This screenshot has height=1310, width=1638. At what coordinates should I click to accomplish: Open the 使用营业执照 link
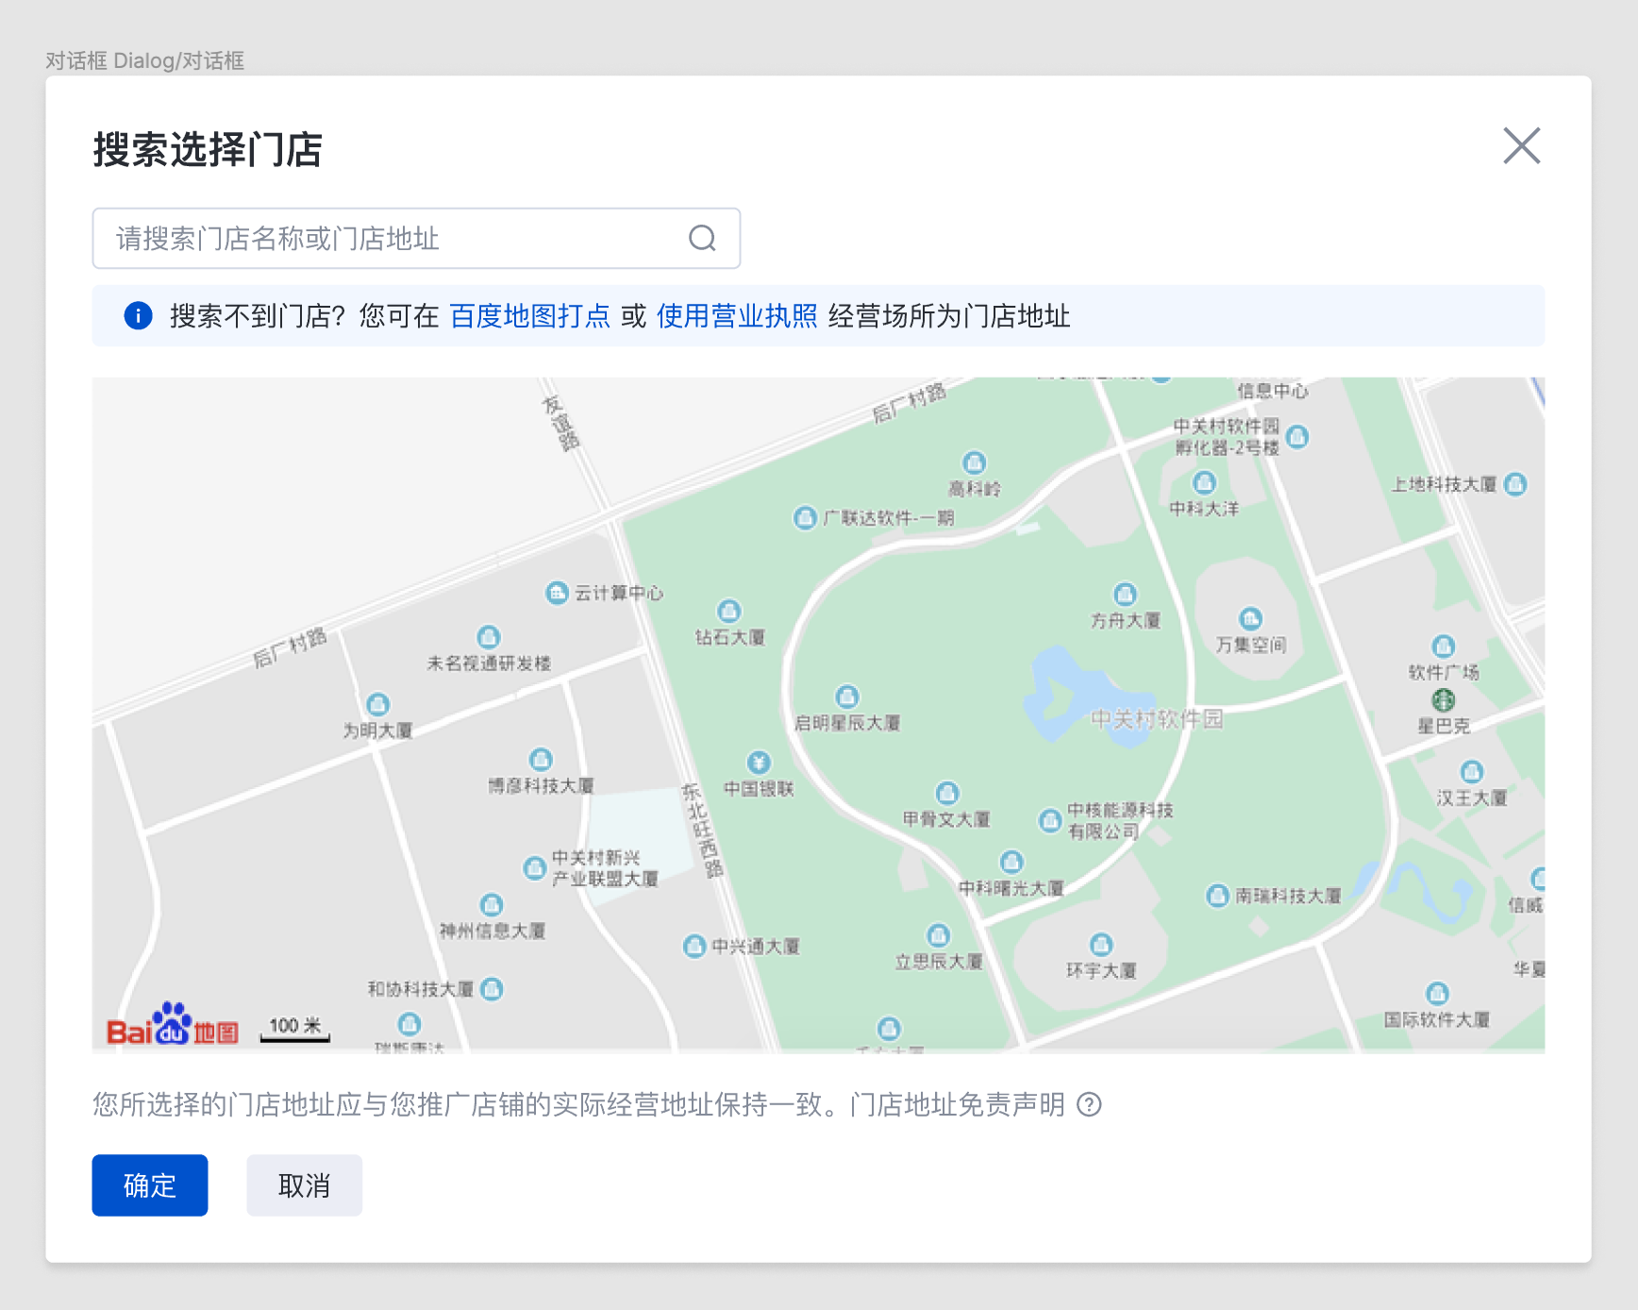(x=737, y=316)
